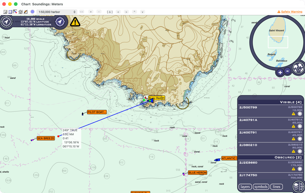The height and width of the screenshot is (193, 305).
Task: Click the ATLANTIC vessel label
Action: tap(229, 158)
